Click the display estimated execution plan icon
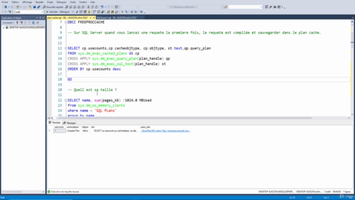 (81, 12)
